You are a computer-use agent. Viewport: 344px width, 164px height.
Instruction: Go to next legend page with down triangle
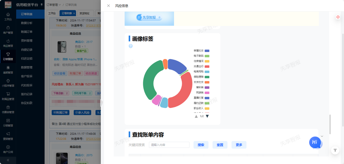tap(207, 116)
